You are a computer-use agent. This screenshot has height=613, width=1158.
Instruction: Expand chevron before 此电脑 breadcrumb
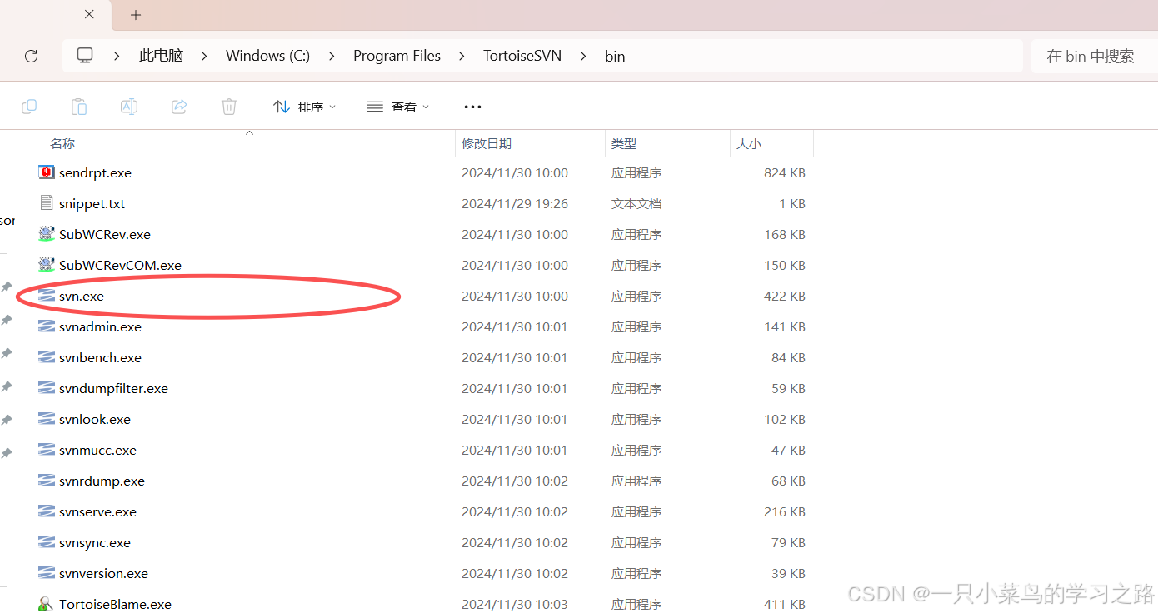(x=117, y=56)
